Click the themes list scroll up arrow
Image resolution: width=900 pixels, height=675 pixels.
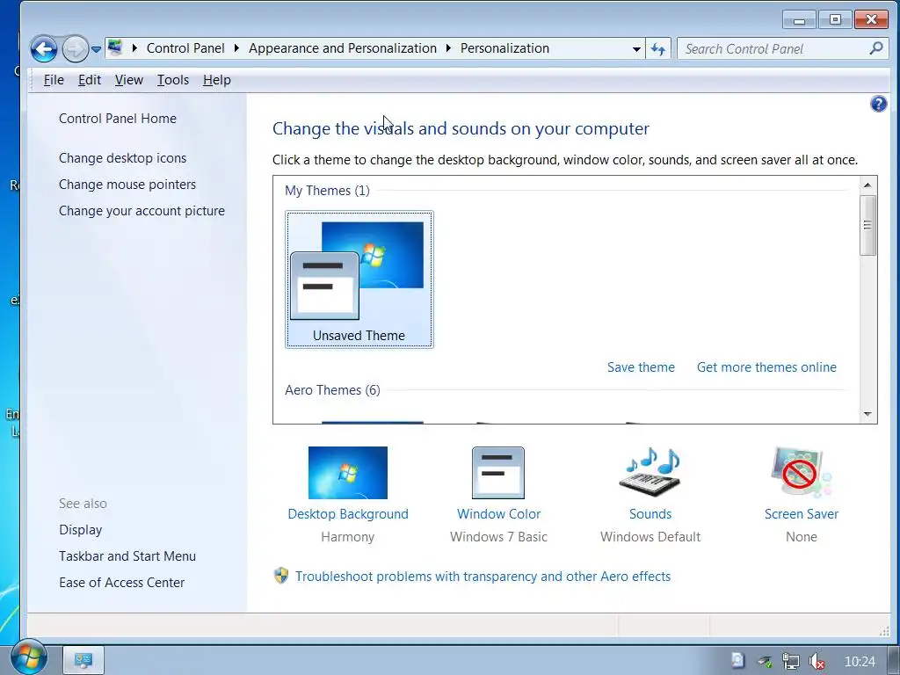pyautogui.click(x=867, y=185)
